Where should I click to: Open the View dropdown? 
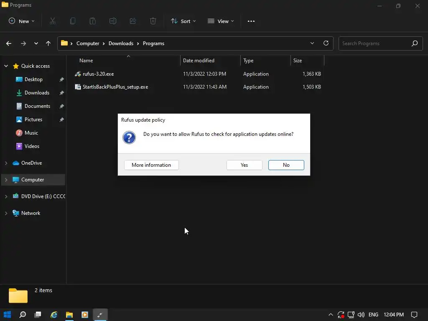(221, 21)
